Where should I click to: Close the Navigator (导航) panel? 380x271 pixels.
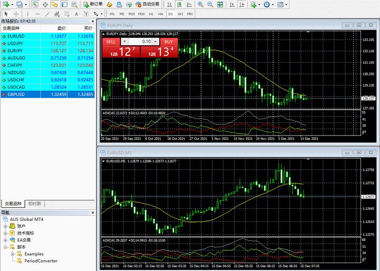tap(92, 212)
